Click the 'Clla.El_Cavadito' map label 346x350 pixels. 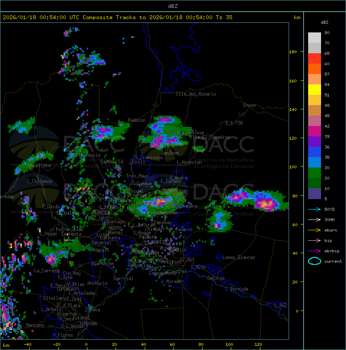(x=210, y=137)
